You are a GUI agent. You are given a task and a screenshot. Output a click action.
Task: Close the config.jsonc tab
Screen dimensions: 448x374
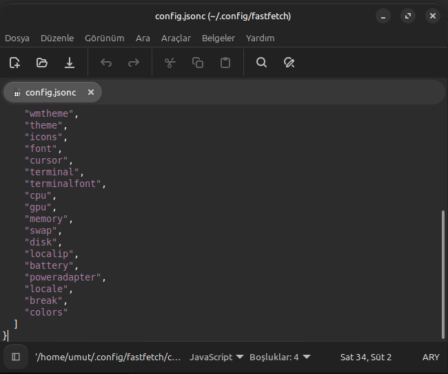point(91,92)
